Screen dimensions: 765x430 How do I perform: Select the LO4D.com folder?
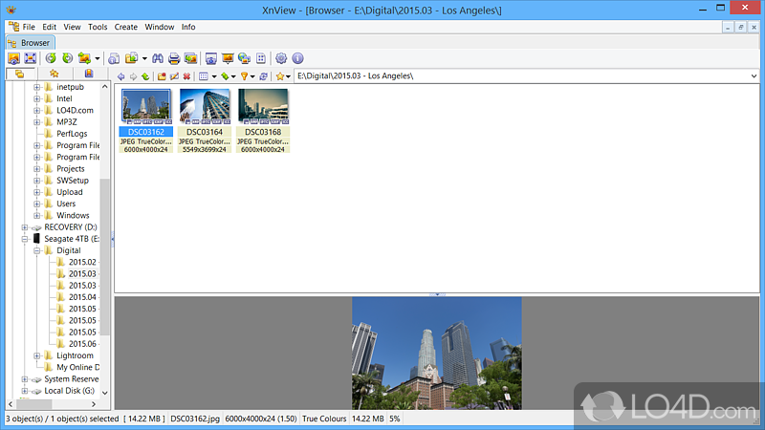(x=75, y=110)
